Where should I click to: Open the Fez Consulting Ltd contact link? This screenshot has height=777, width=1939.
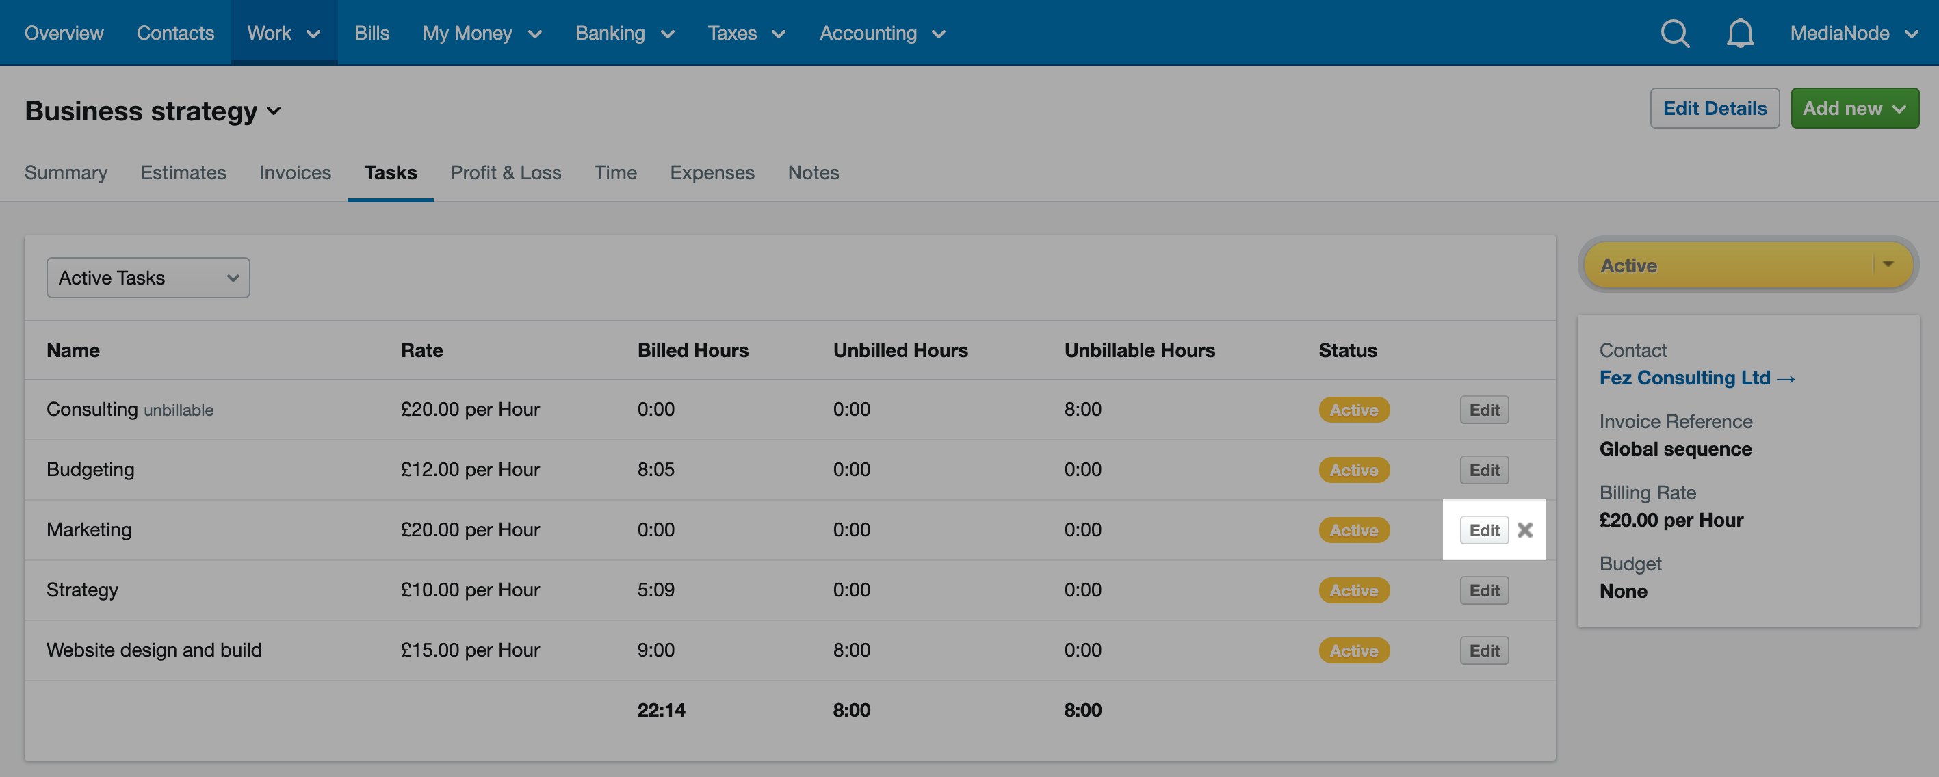tap(1697, 378)
